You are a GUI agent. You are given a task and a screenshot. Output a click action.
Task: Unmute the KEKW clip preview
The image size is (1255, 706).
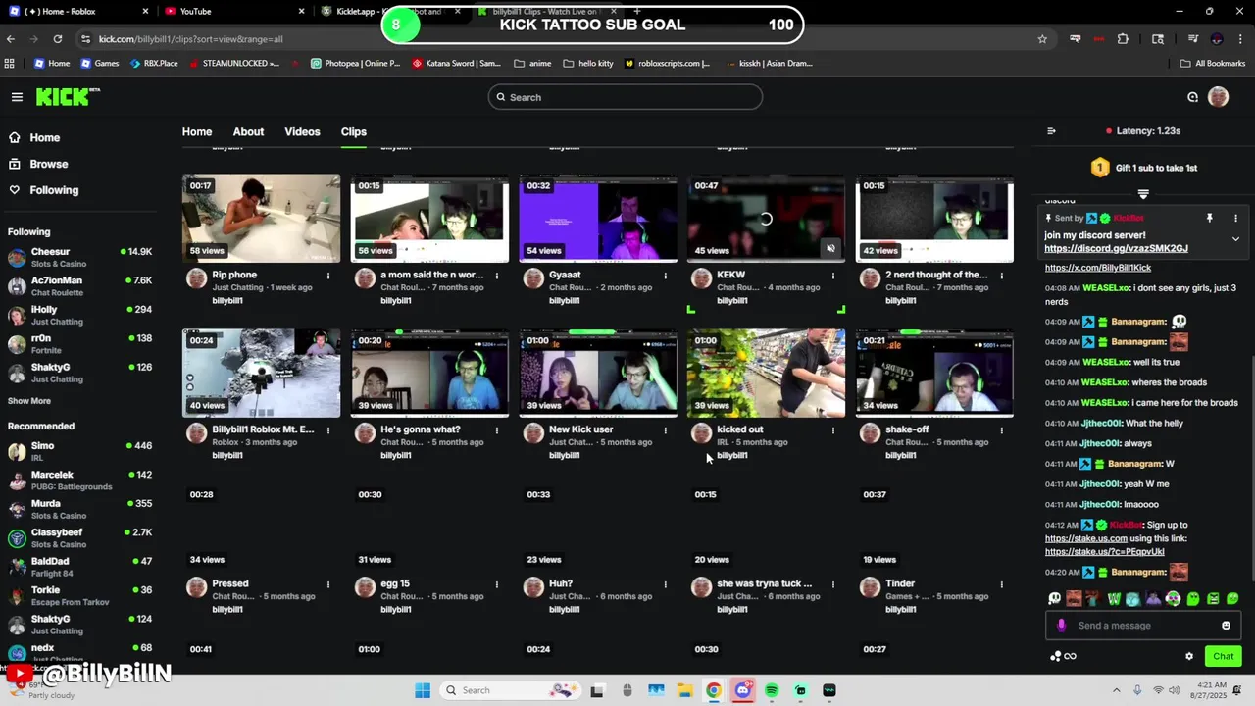(x=830, y=248)
